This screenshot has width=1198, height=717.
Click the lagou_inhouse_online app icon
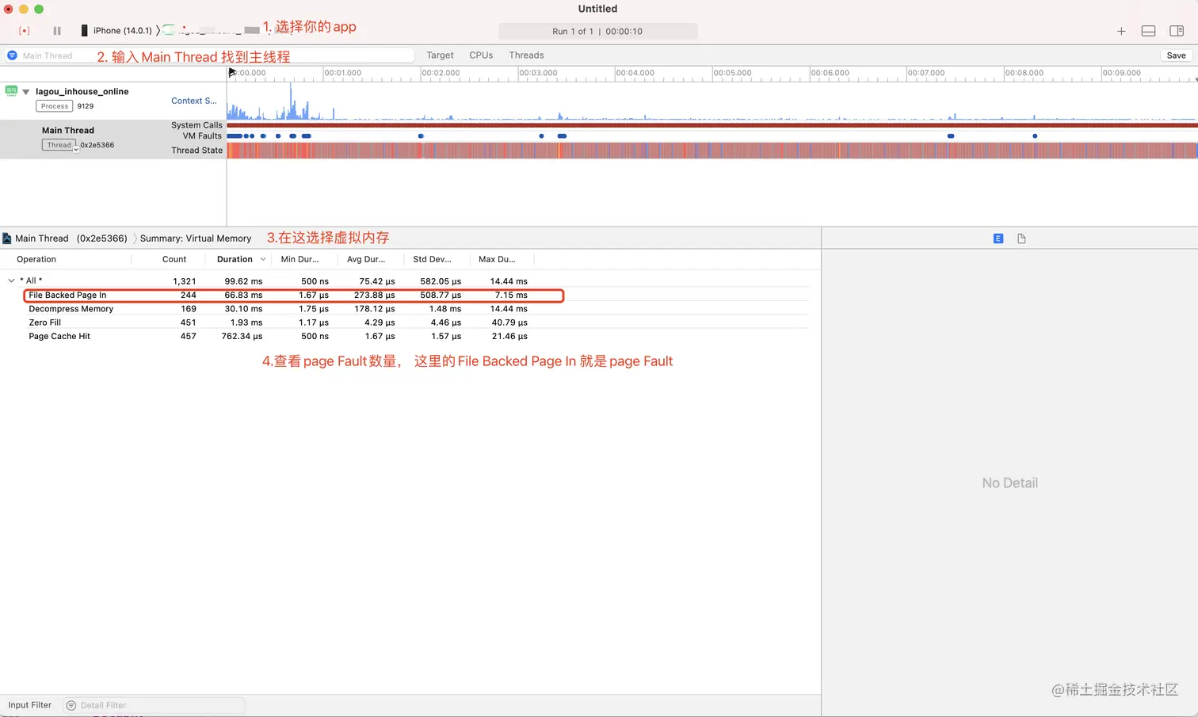(11, 91)
